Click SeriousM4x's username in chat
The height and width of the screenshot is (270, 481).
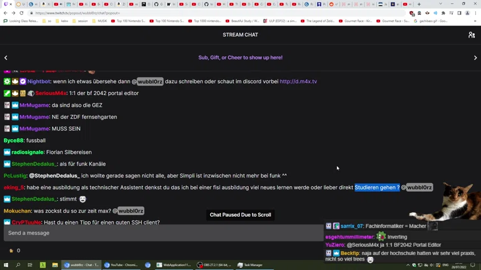[51, 93]
